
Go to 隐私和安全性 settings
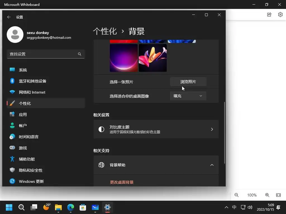[46, 170]
